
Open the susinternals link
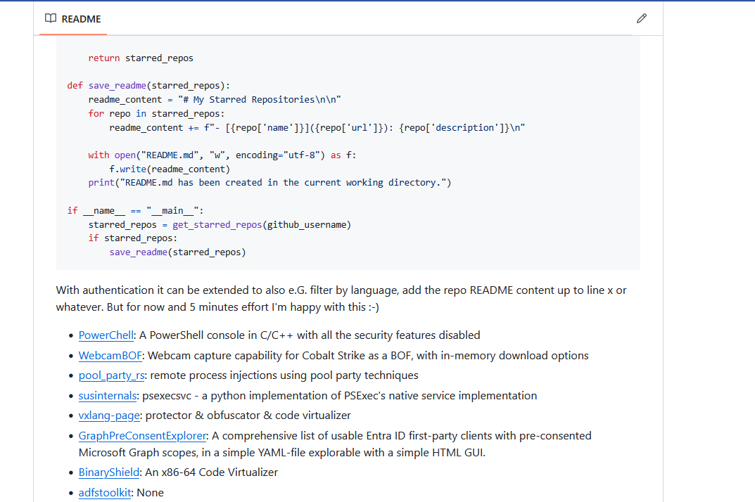point(108,396)
